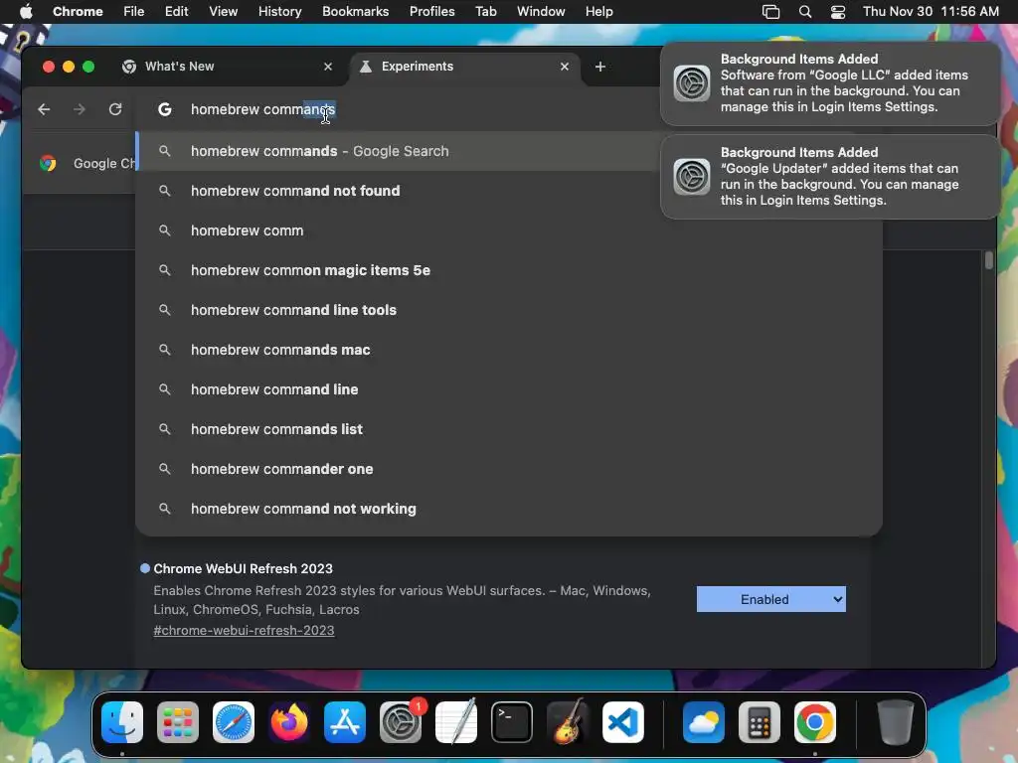The image size is (1018, 763).
Task: Open the Chrome app menu
Action: [x=78, y=12]
